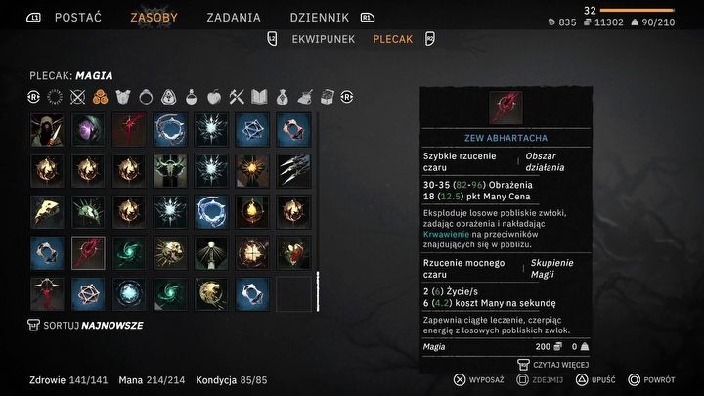Open the POSTAĆ tab
This screenshot has height=396, width=704.
78,18
